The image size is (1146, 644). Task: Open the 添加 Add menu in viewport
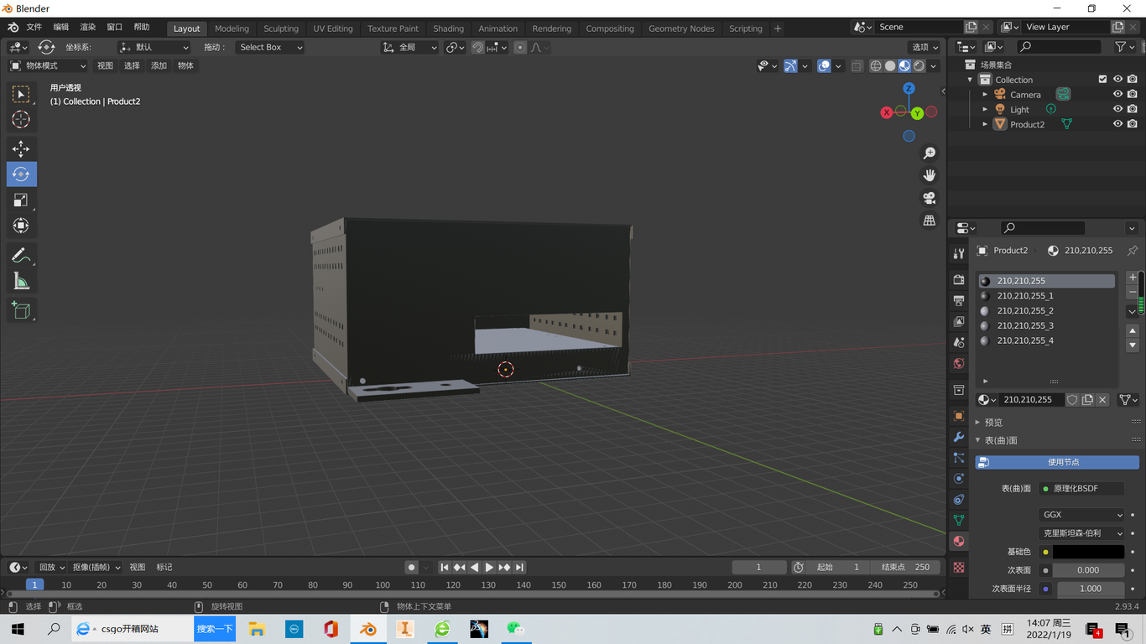159,66
